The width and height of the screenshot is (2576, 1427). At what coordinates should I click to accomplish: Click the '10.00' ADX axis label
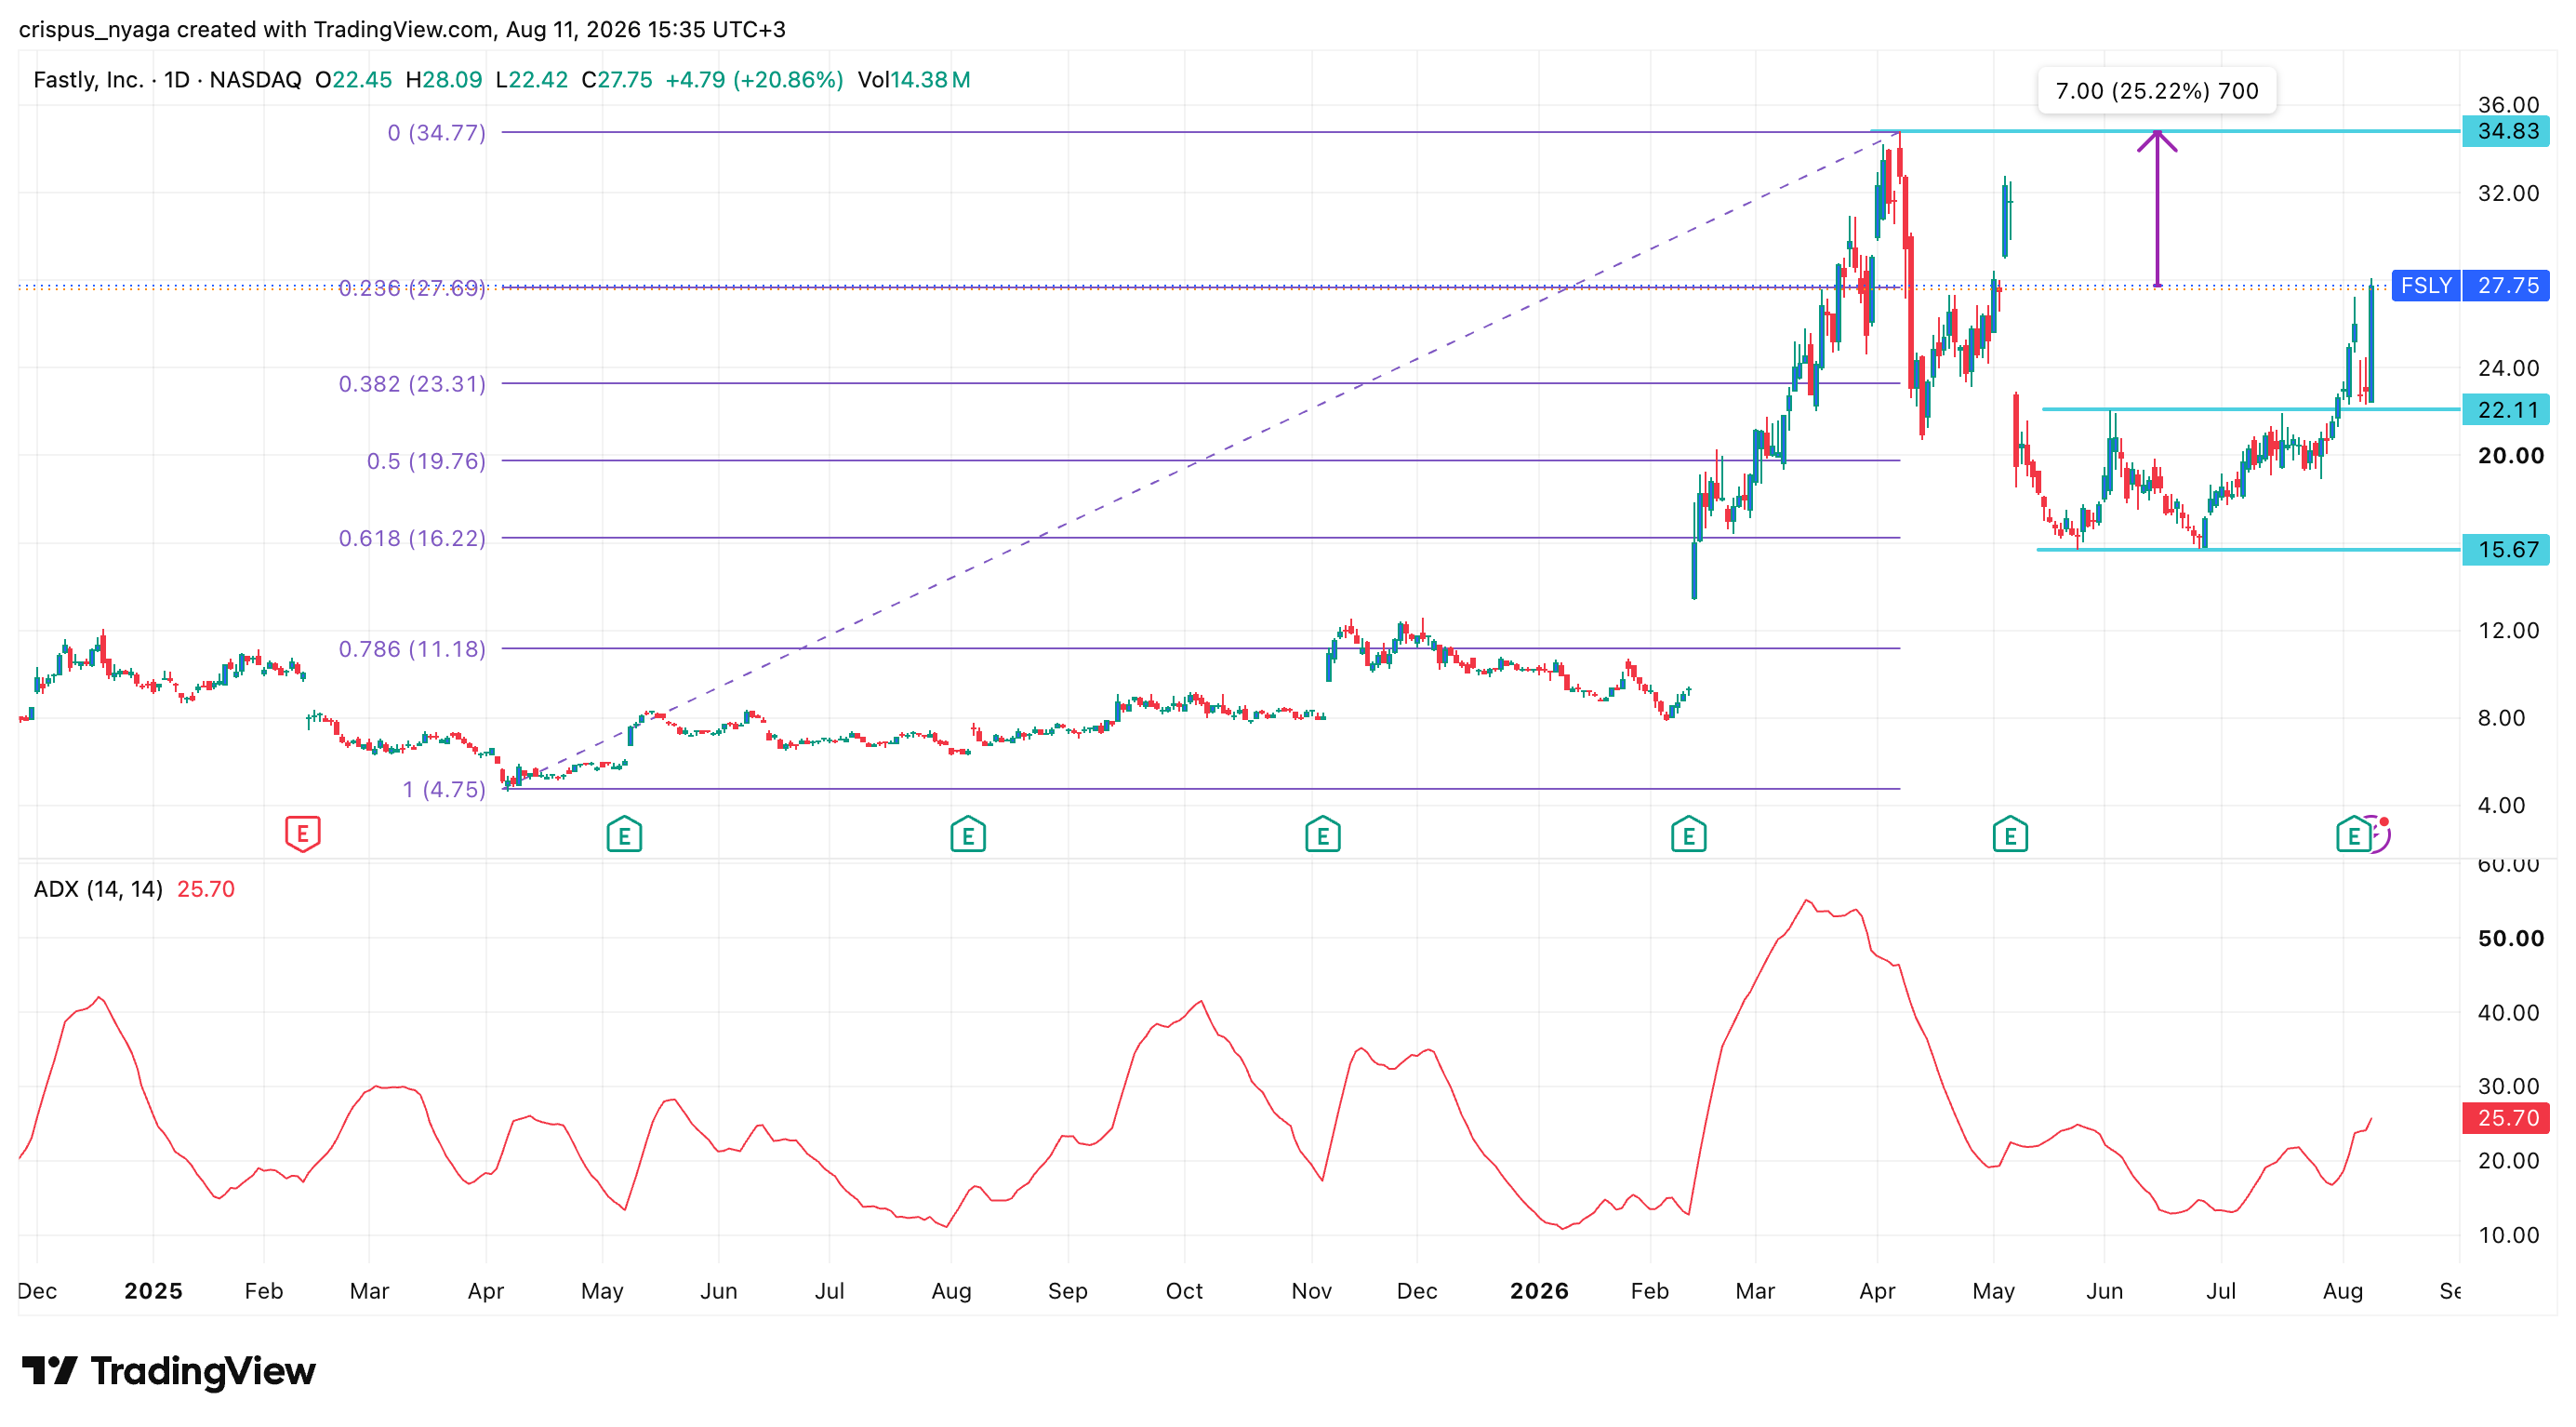point(2508,1235)
